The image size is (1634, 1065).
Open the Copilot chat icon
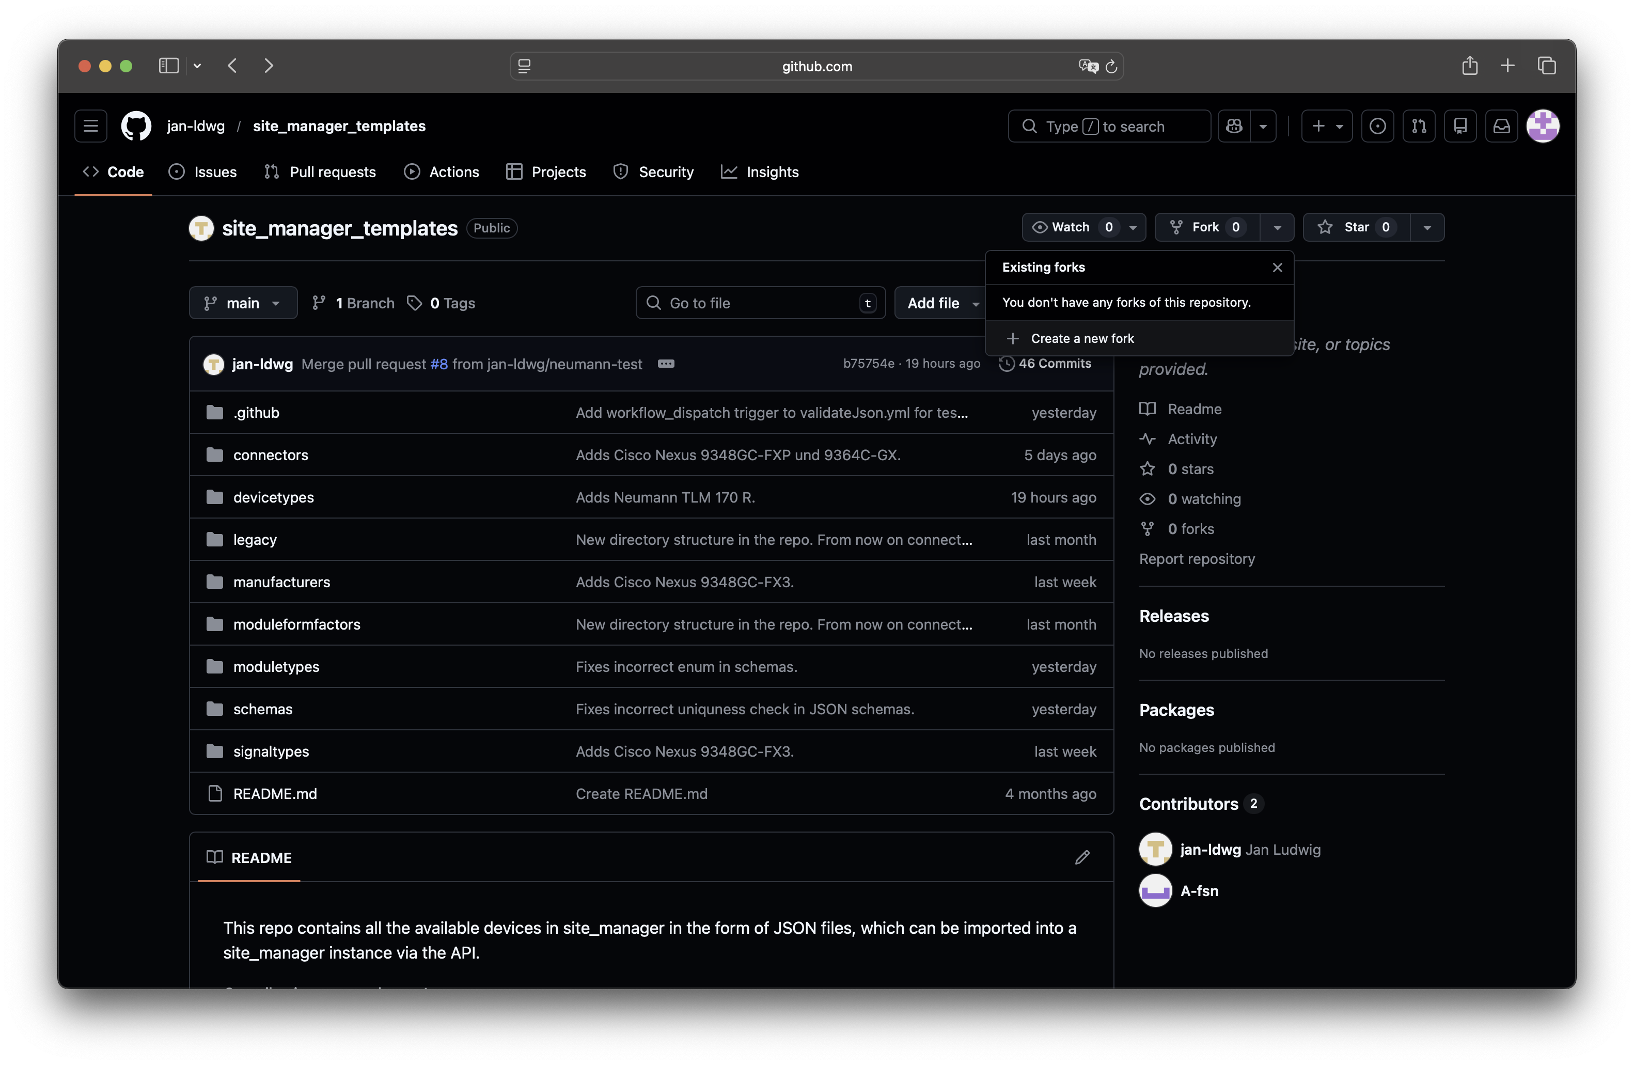pos(1234,127)
